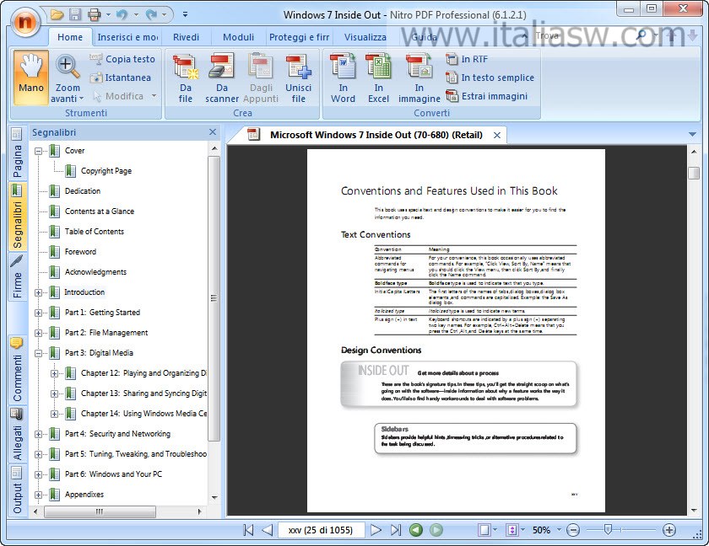Click the Istantanea snapshot tool

121,78
